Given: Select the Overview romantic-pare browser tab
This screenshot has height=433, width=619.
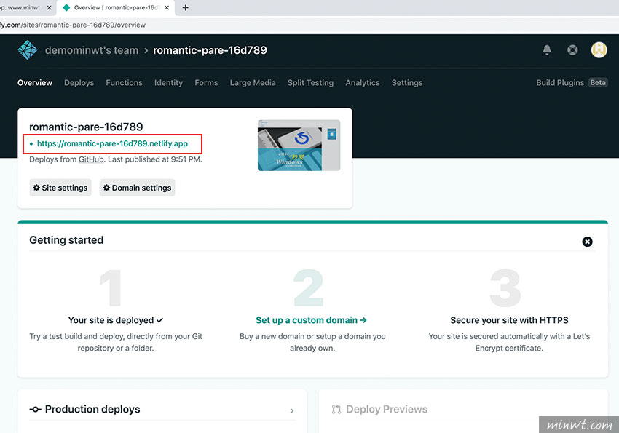Looking at the screenshot, I should [116, 7].
